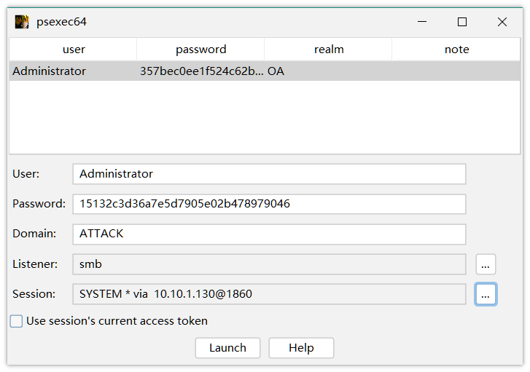Viewport: 530px width, 372px height.
Task: Open session chooser with the ... button
Action: 486,294
